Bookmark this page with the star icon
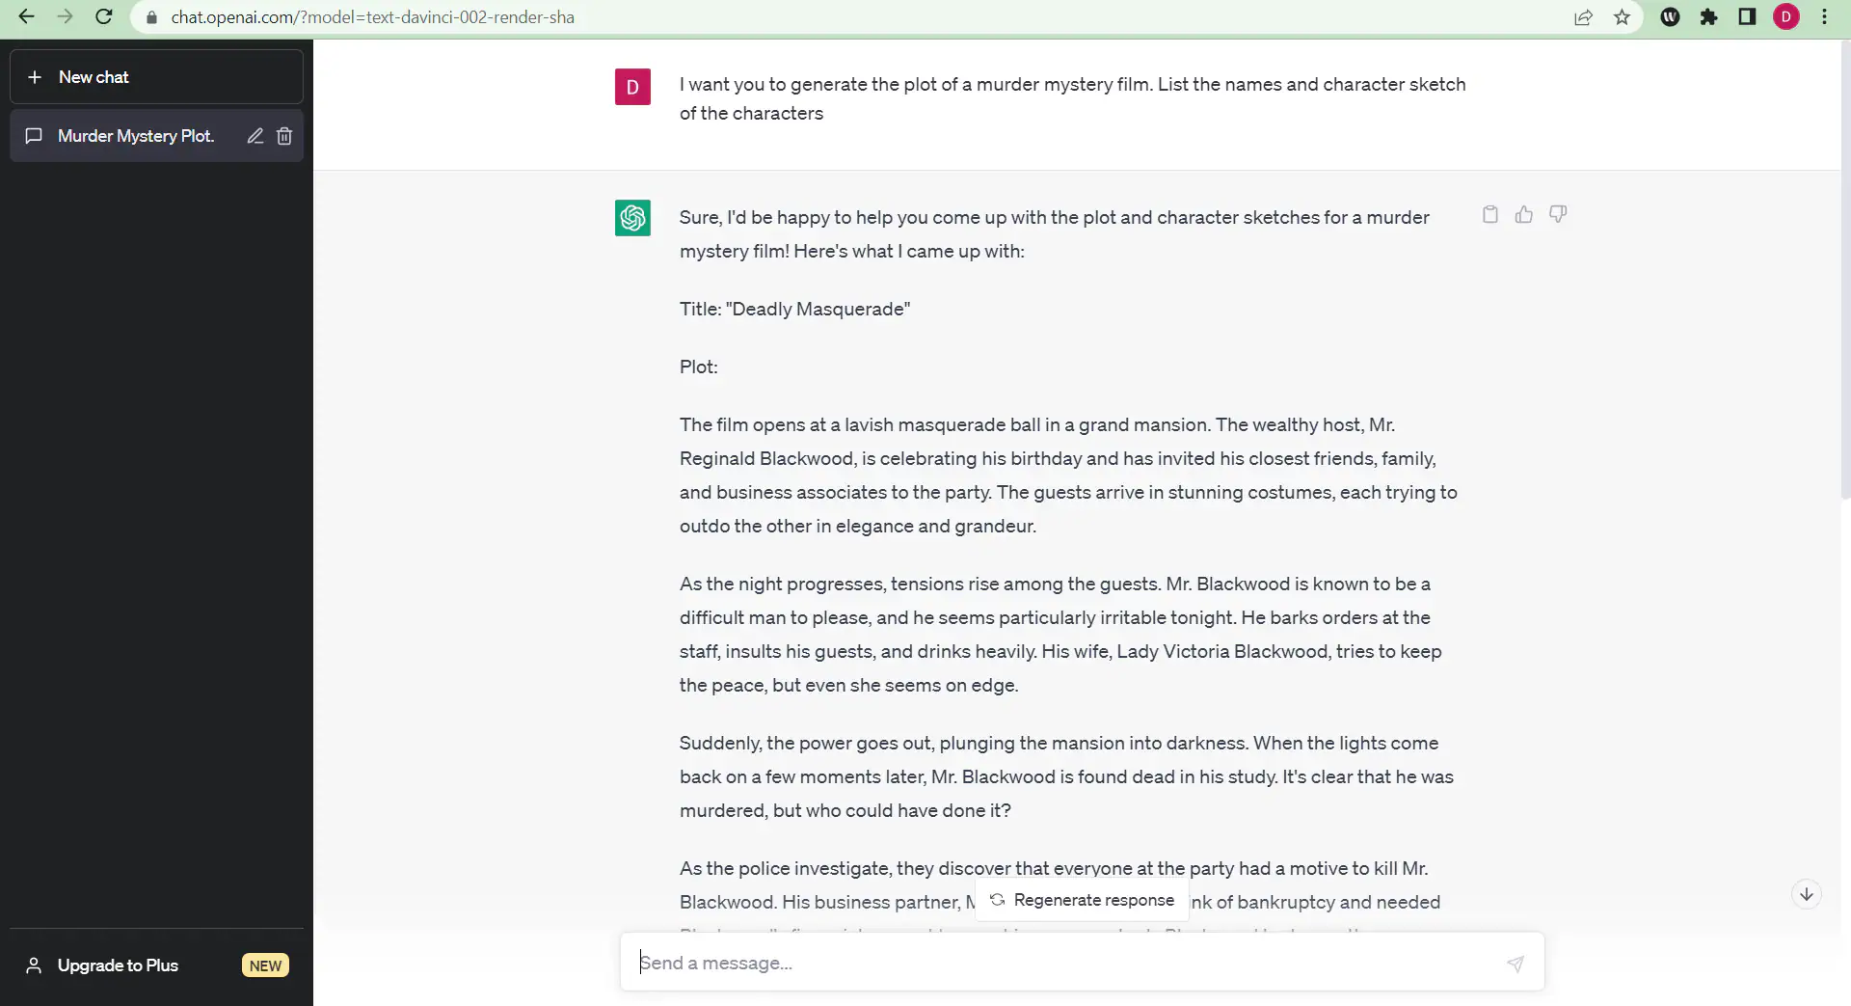Screen dimensions: 1851x1006 pos(1622,17)
